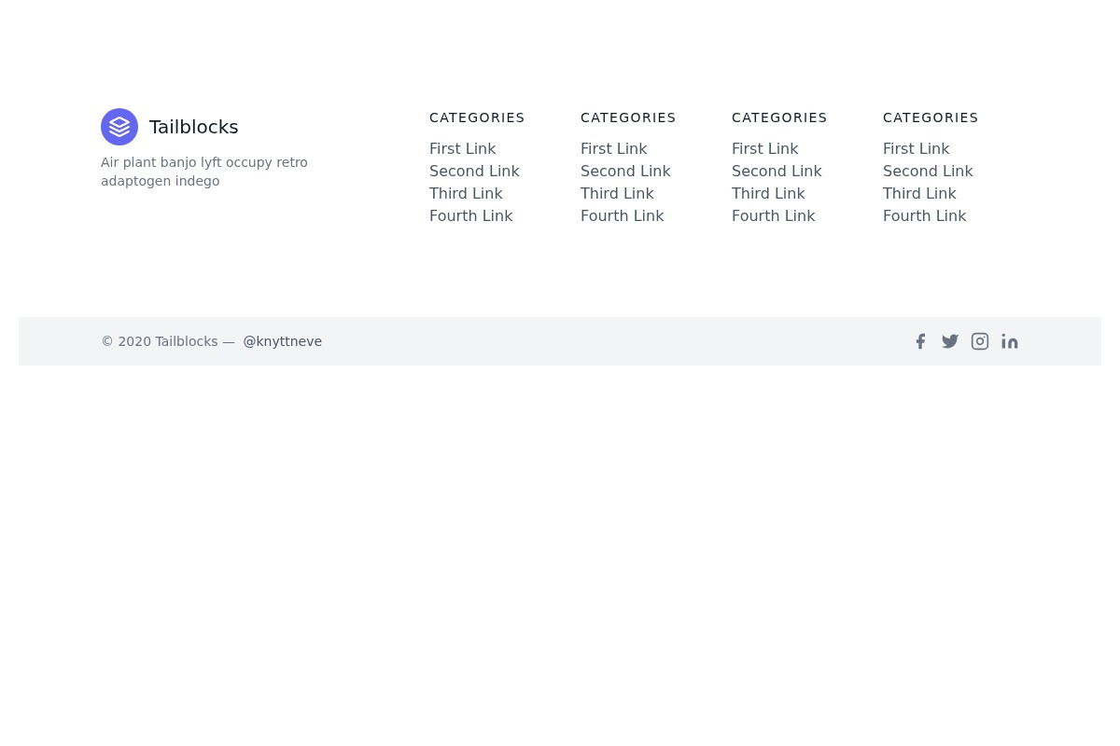Viewport: 1120px width, 746px height.
Task: Click Third Link in the fourth column
Action: pyautogui.click(x=919, y=193)
